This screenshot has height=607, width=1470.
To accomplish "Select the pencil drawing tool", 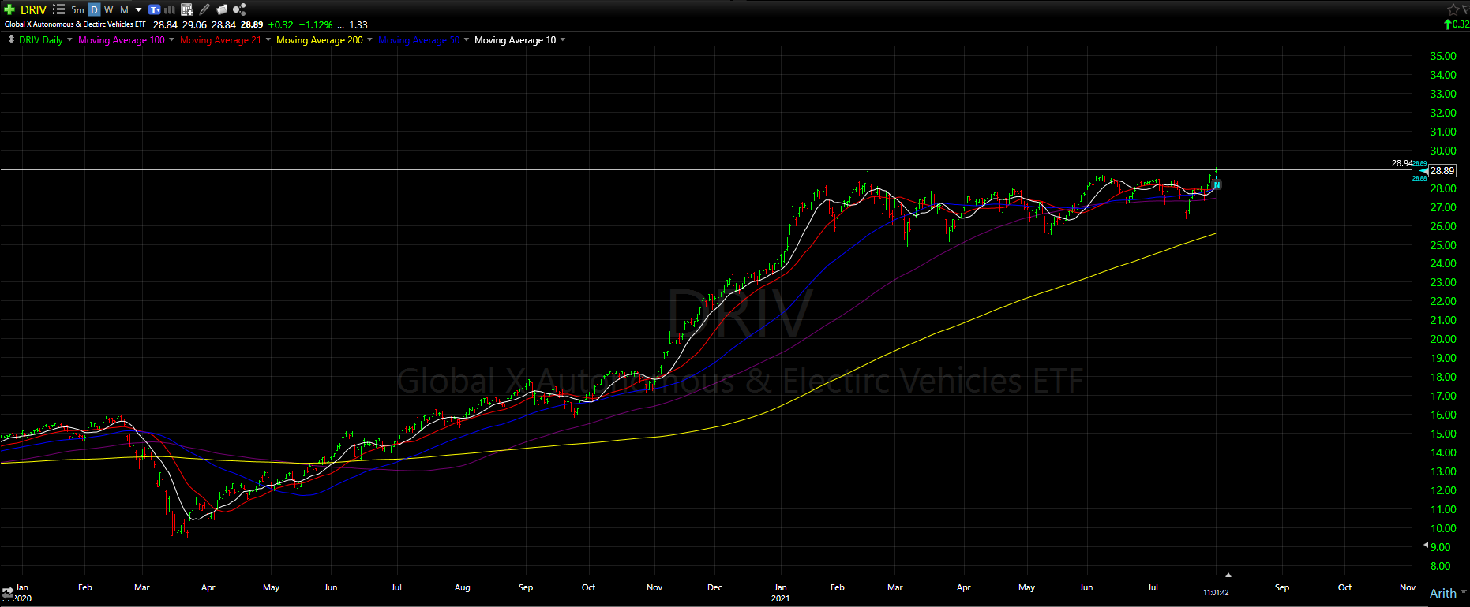I will pyautogui.click(x=204, y=9).
